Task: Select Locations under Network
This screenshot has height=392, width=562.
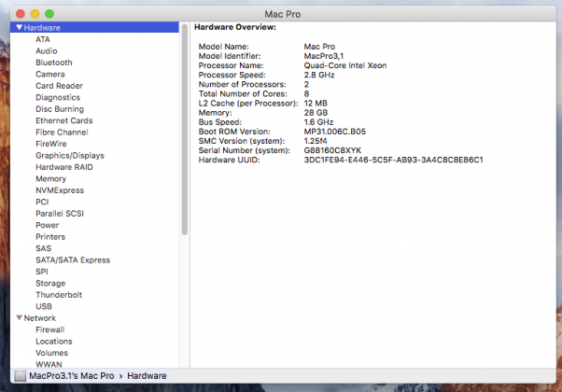Action: (54, 341)
